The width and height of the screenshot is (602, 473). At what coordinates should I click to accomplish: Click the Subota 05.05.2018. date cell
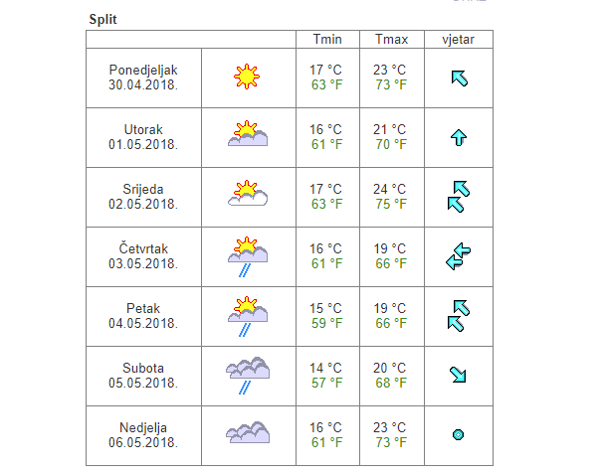tap(143, 376)
